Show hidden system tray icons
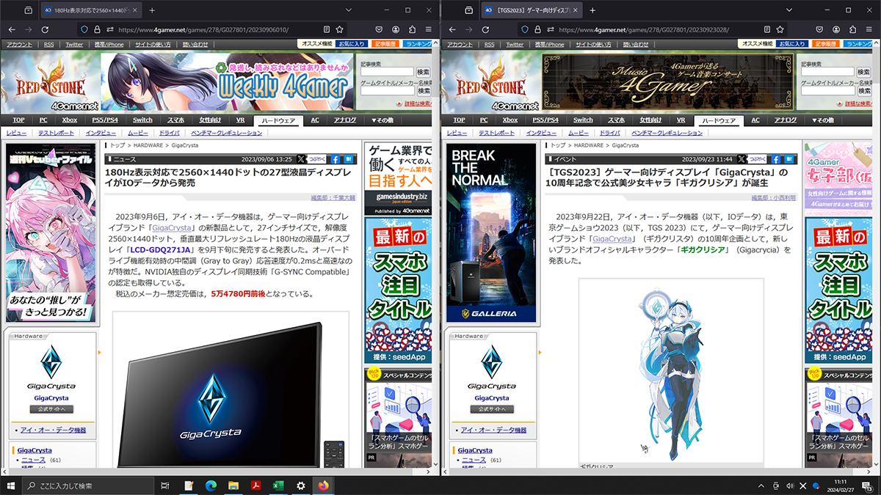The image size is (881, 495). pyautogui.click(x=761, y=485)
